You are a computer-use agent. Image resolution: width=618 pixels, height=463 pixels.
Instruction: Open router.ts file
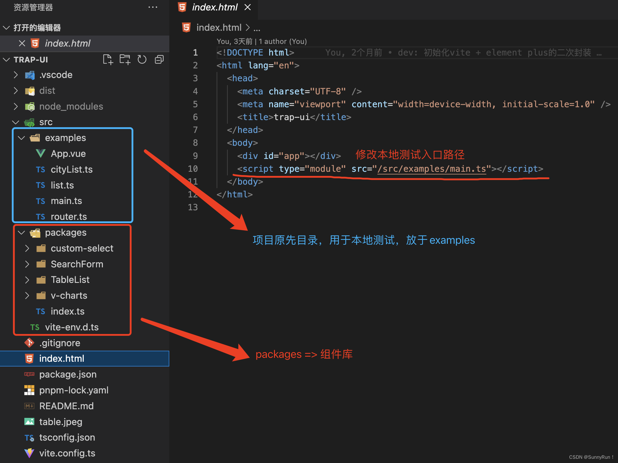[69, 217]
